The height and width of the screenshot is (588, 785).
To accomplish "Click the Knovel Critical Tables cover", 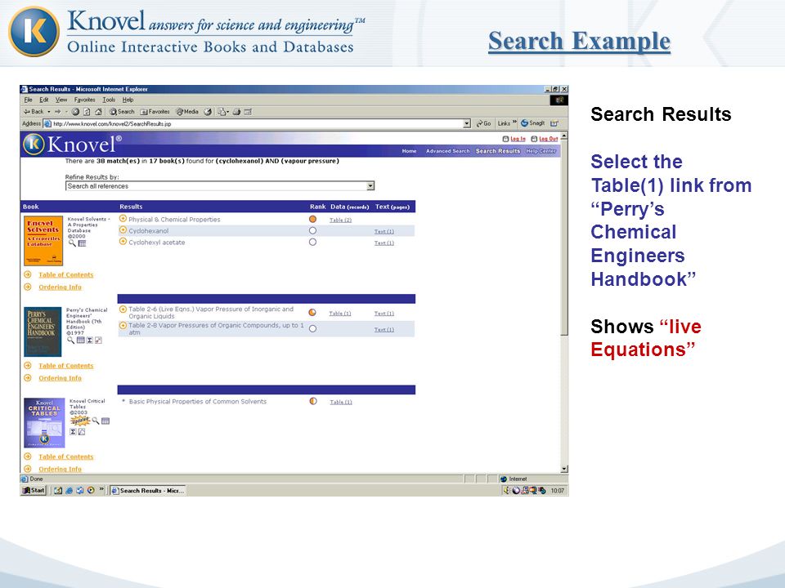I will tap(44, 422).
